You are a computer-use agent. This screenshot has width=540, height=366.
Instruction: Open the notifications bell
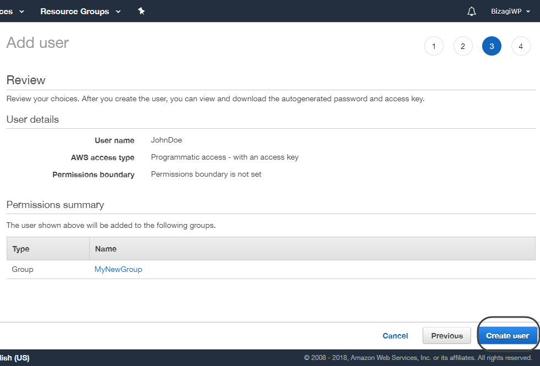point(471,12)
